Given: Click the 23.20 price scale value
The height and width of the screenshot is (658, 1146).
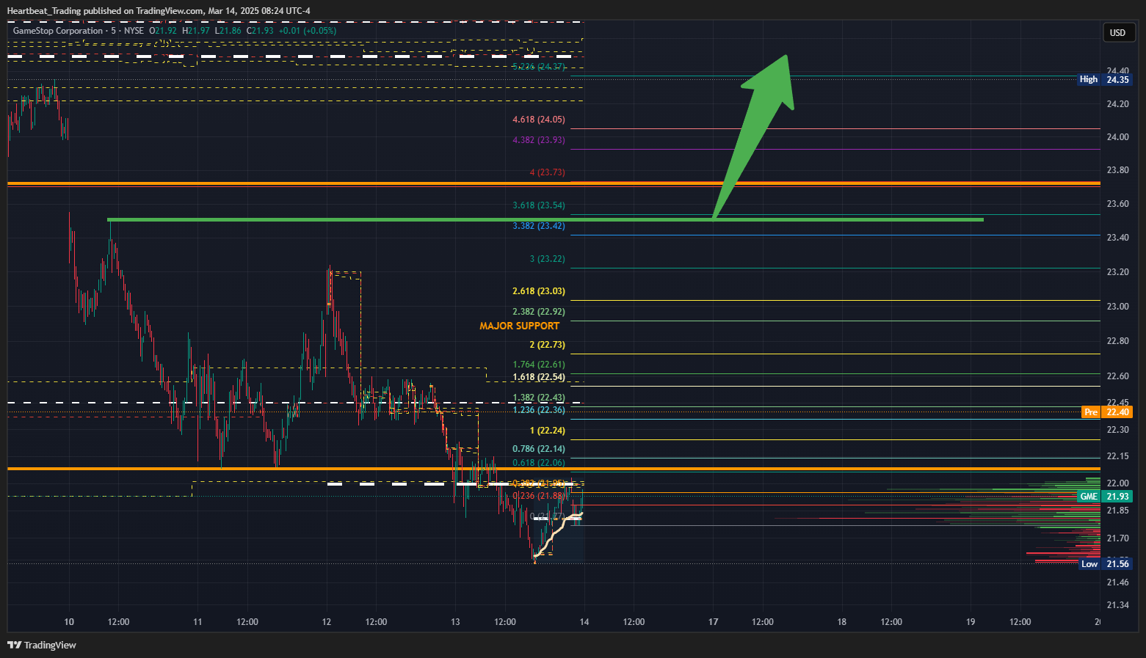Looking at the screenshot, I should tap(1118, 272).
